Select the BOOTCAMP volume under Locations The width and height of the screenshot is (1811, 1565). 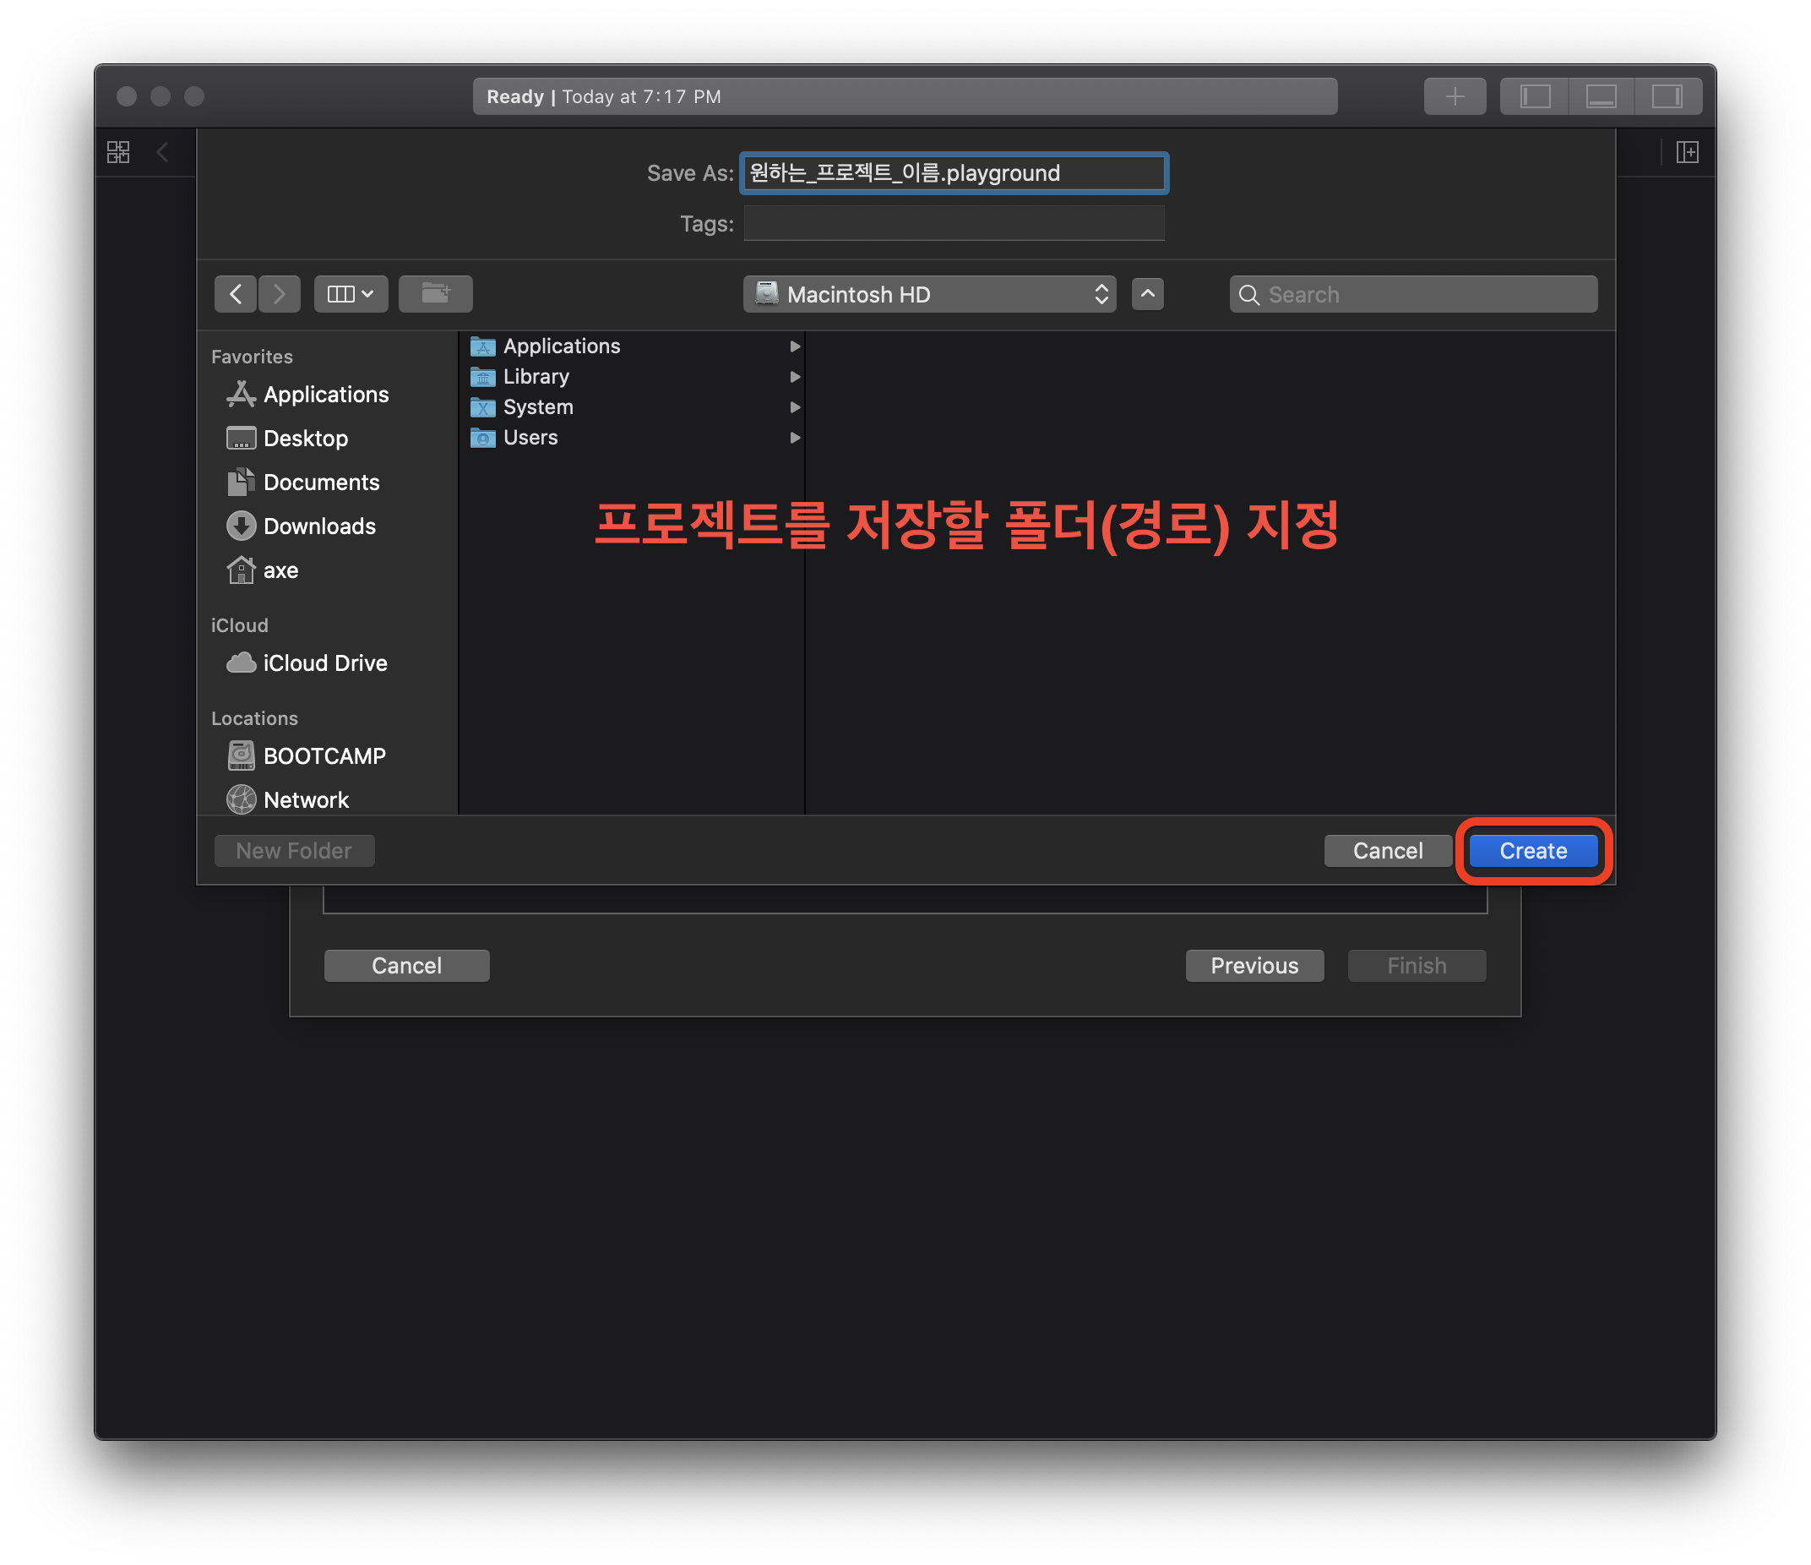tap(324, 755)
